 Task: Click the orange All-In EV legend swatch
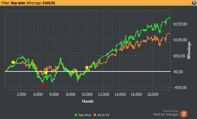tap(95, 115)
